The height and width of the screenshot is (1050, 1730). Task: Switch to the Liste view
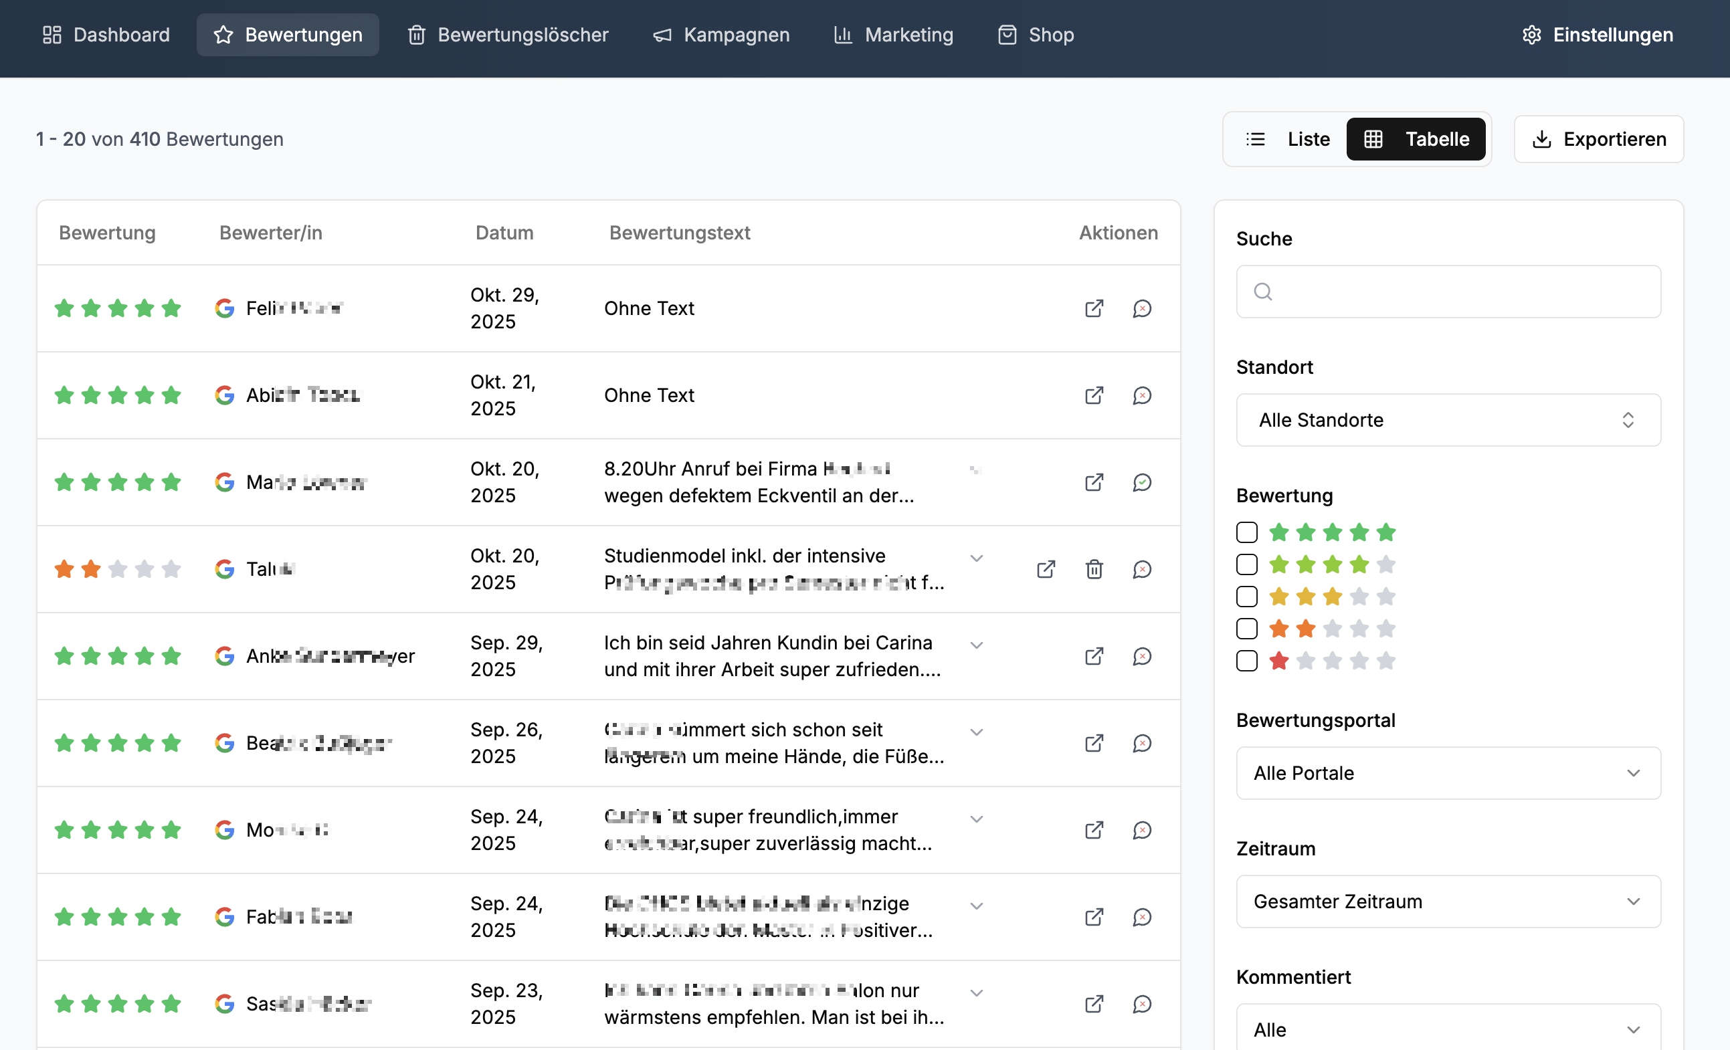[x=1288, y=139]
